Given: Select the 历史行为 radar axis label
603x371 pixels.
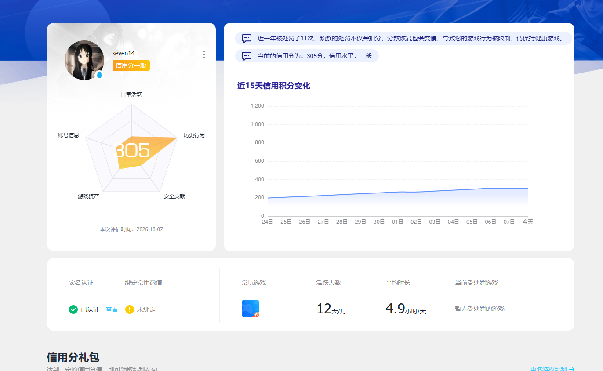Looking at the screenshot, I should tap(194, 135).
